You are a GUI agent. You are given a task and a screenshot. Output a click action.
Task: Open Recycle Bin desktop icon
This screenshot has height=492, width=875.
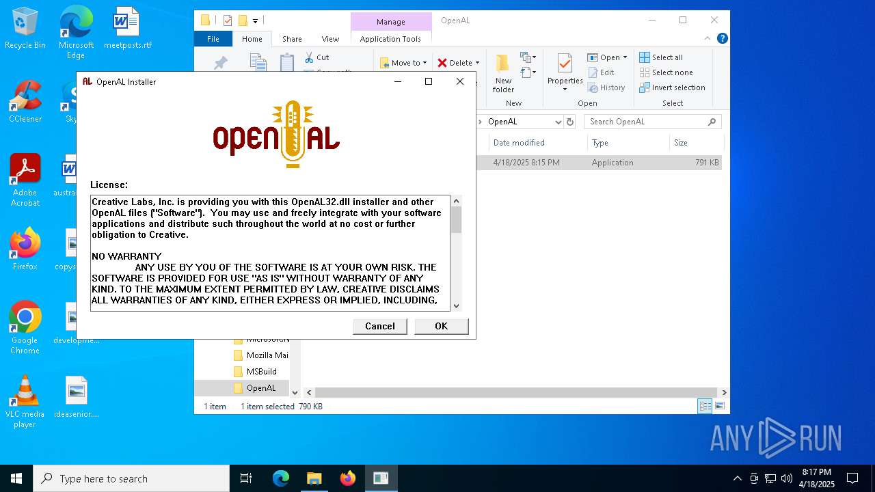[25, 29]
